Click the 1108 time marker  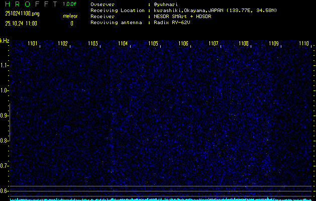244,44
